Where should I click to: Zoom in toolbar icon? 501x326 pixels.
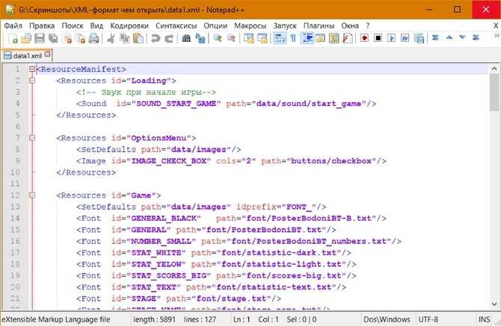click(x=218, y=39)
